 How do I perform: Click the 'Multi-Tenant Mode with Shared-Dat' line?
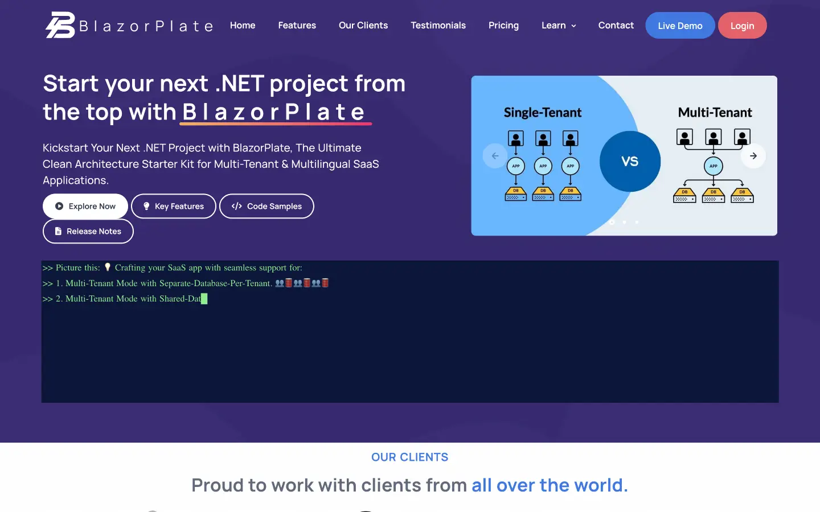[125, 298]
